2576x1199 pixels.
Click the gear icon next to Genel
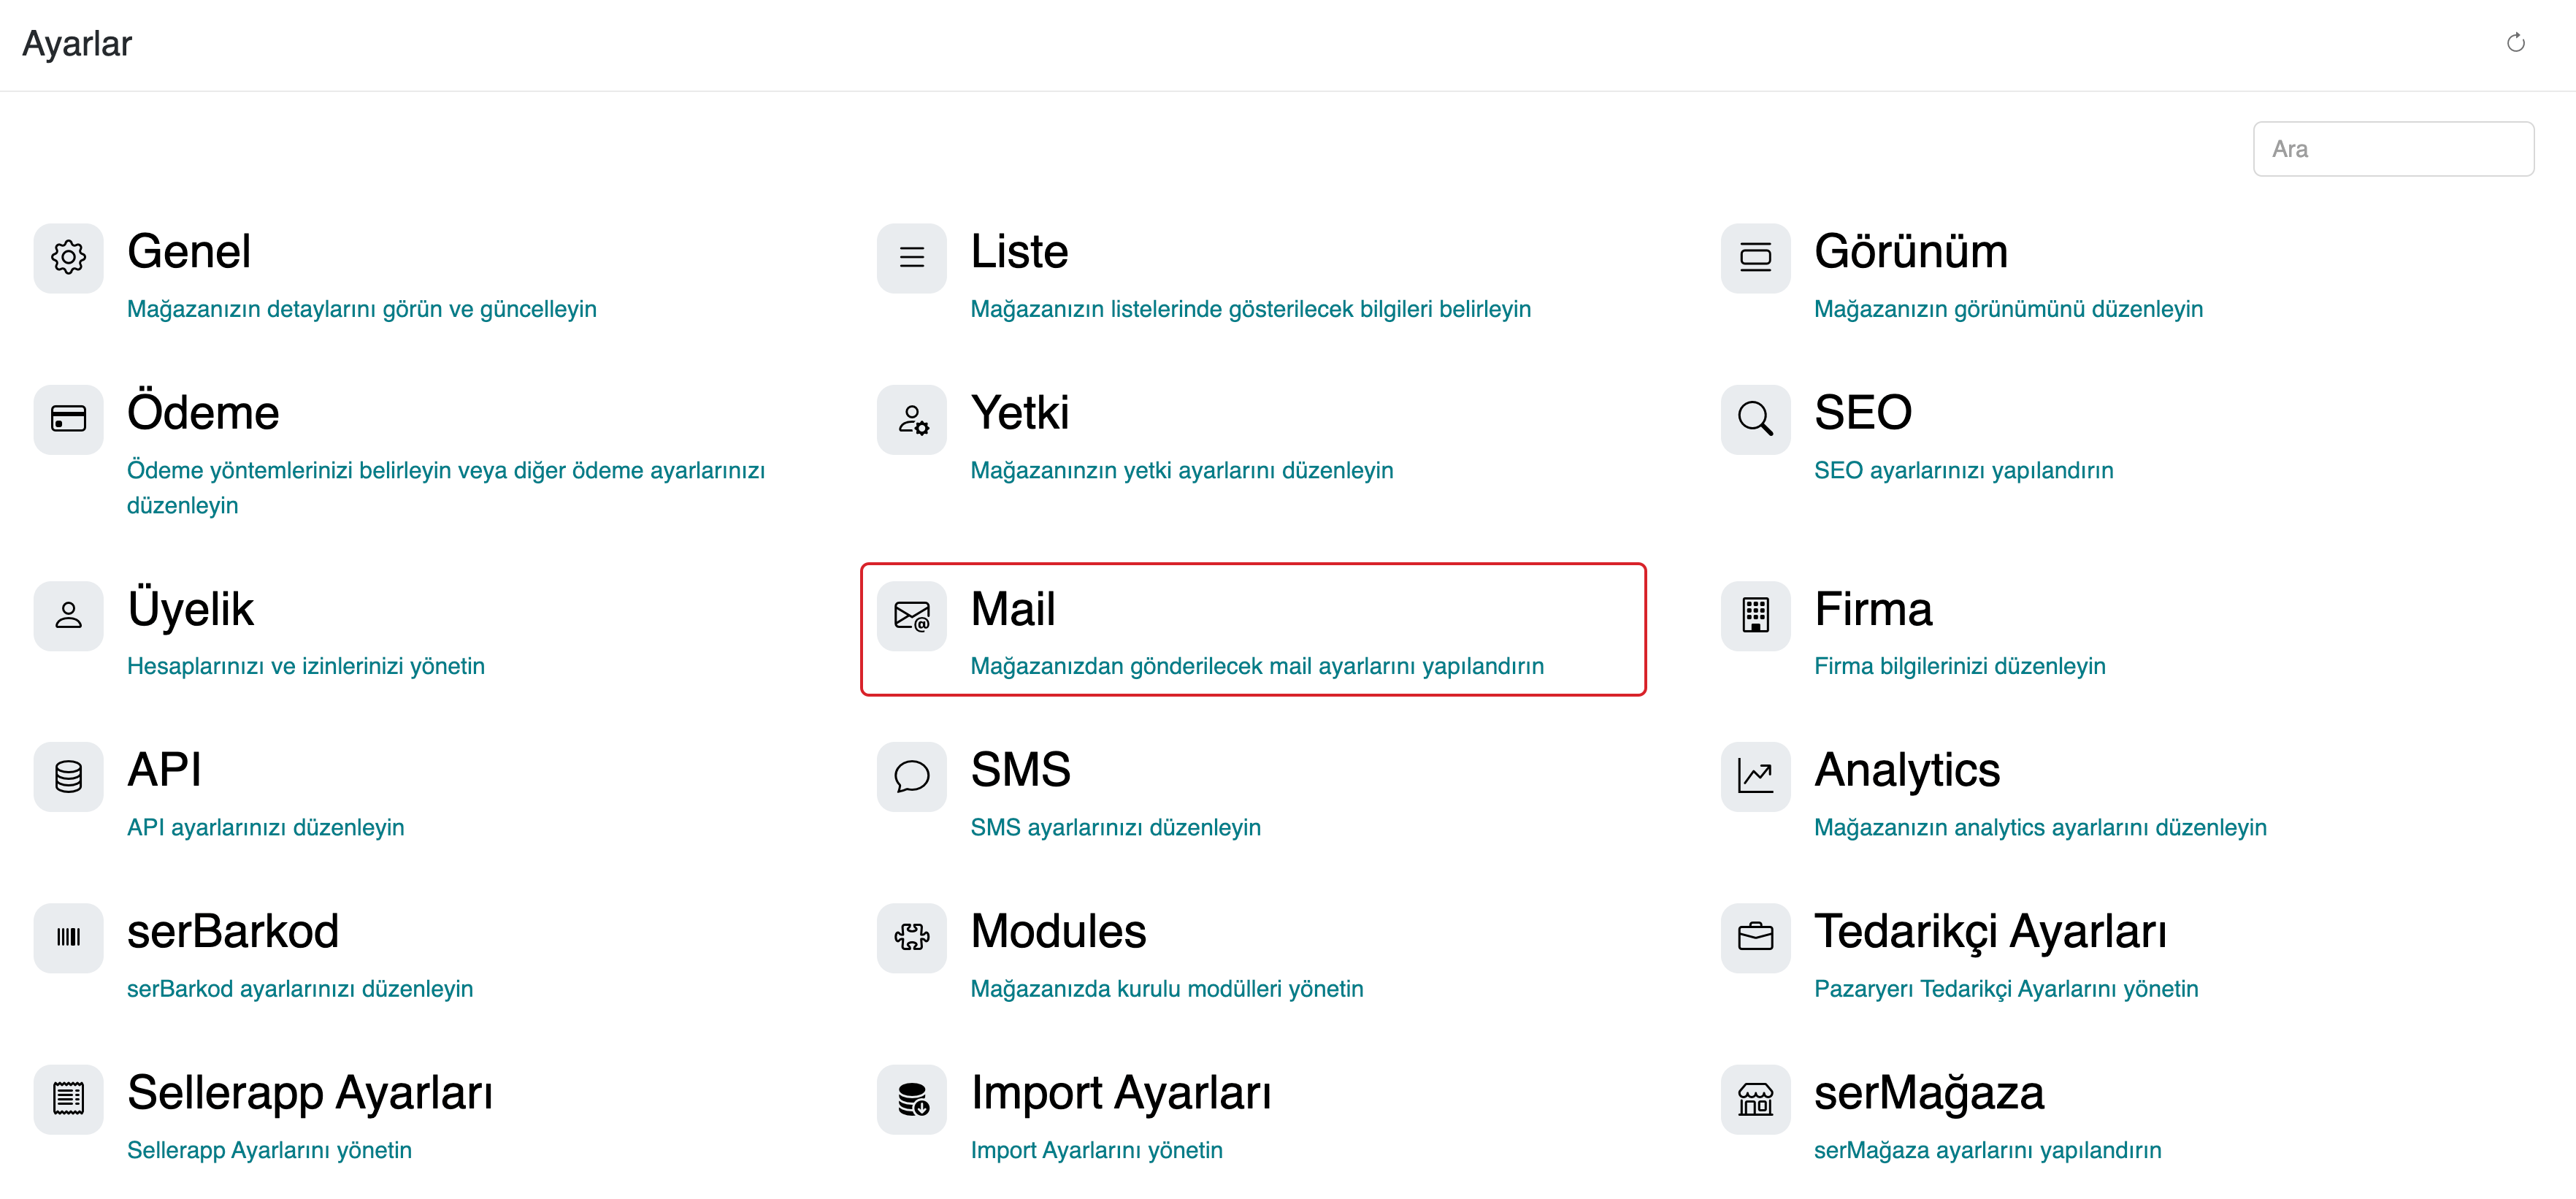68,258
